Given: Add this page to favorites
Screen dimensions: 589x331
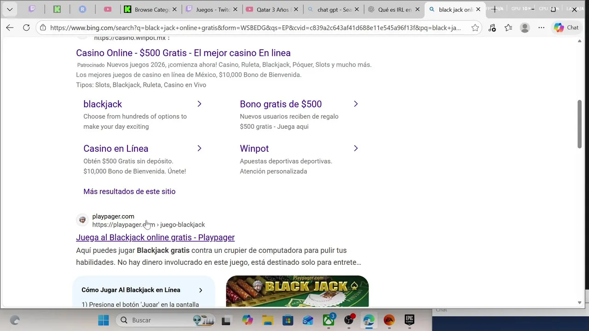Looking at the screenshot, I should 475,28.
